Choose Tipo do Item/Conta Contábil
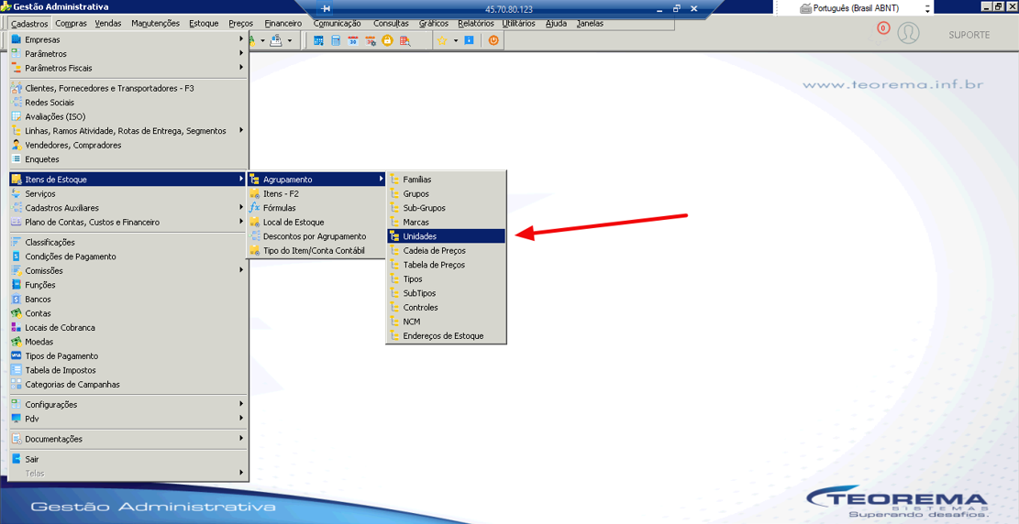The width and height of the screenshot is (1019, 524). click(316, 251)
